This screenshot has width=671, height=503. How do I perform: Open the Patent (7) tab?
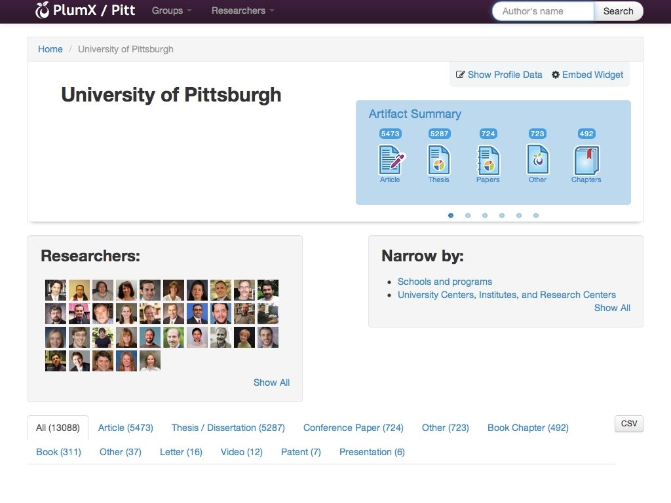301,452
